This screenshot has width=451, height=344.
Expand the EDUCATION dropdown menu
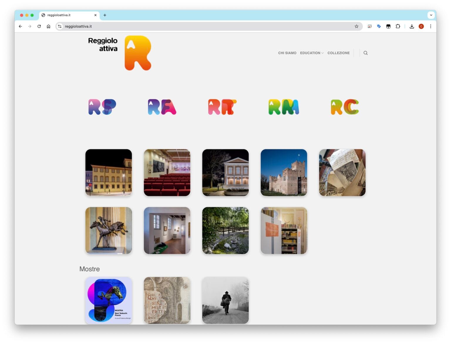click(x=312, y=53)
